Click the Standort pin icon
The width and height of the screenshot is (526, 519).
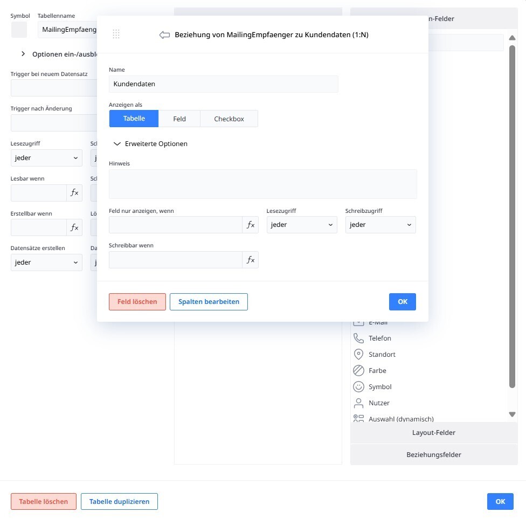tap(358, 354)
